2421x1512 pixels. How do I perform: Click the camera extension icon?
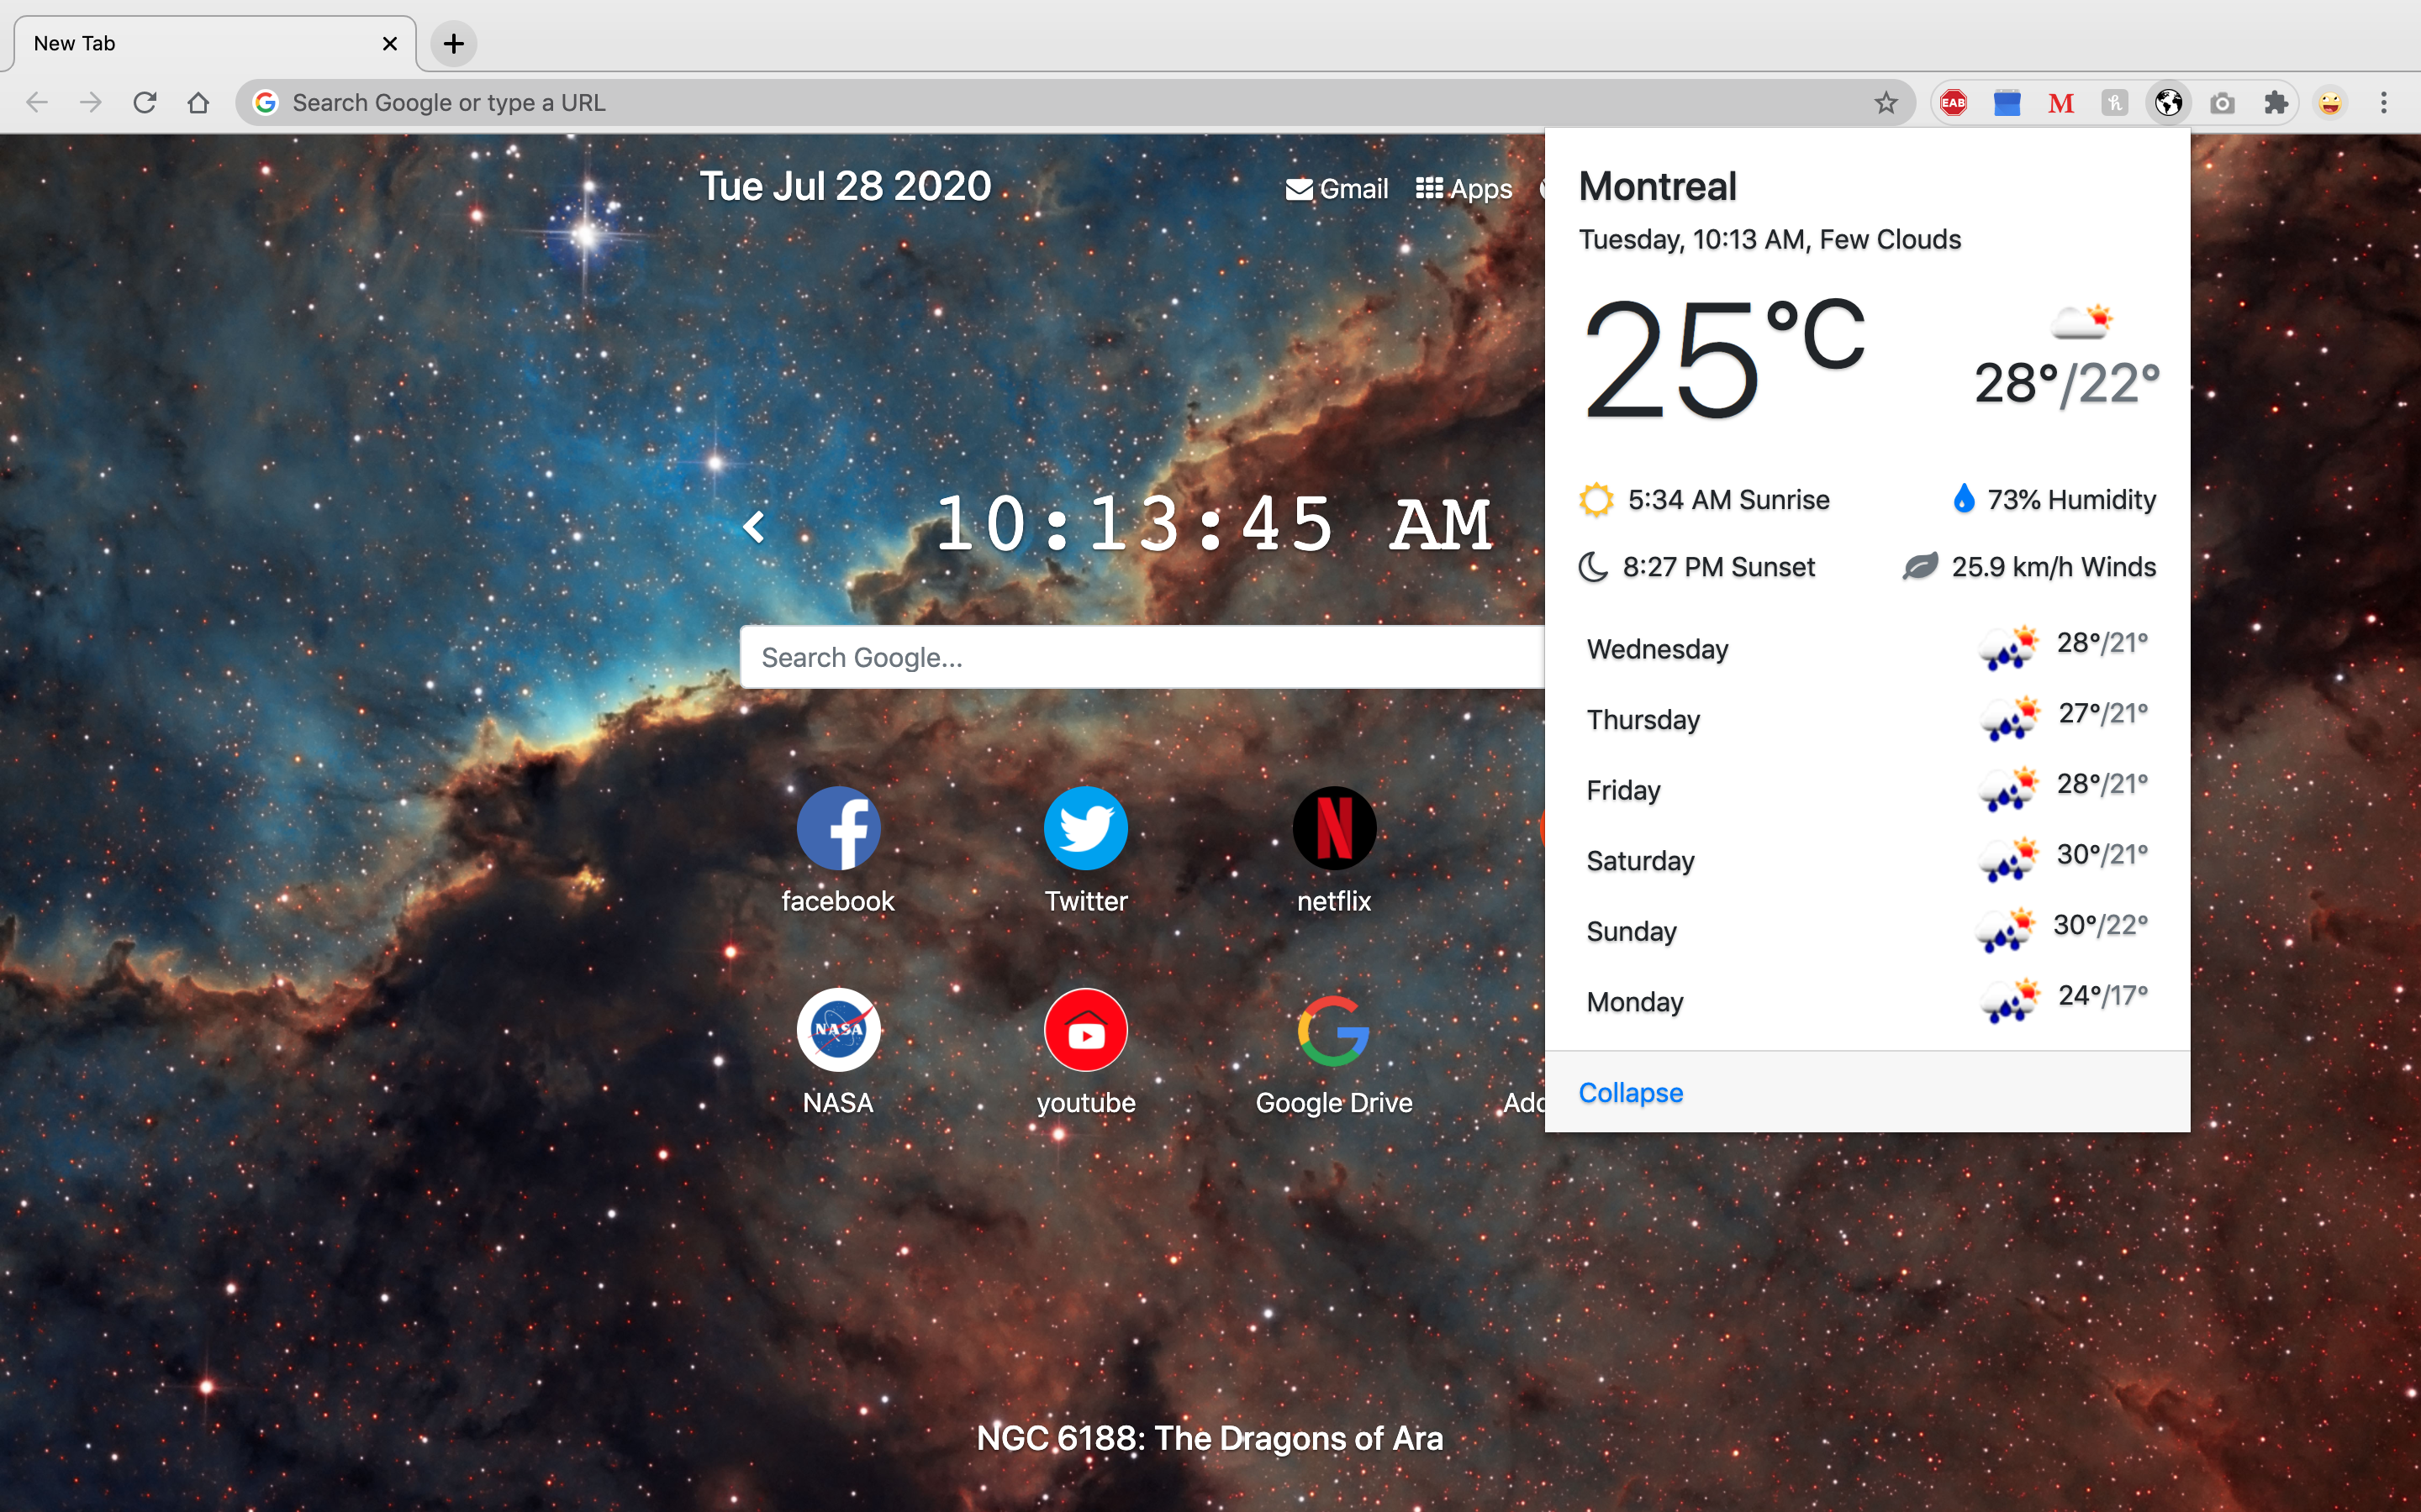pyautogui.click(x=2222, y=103)
